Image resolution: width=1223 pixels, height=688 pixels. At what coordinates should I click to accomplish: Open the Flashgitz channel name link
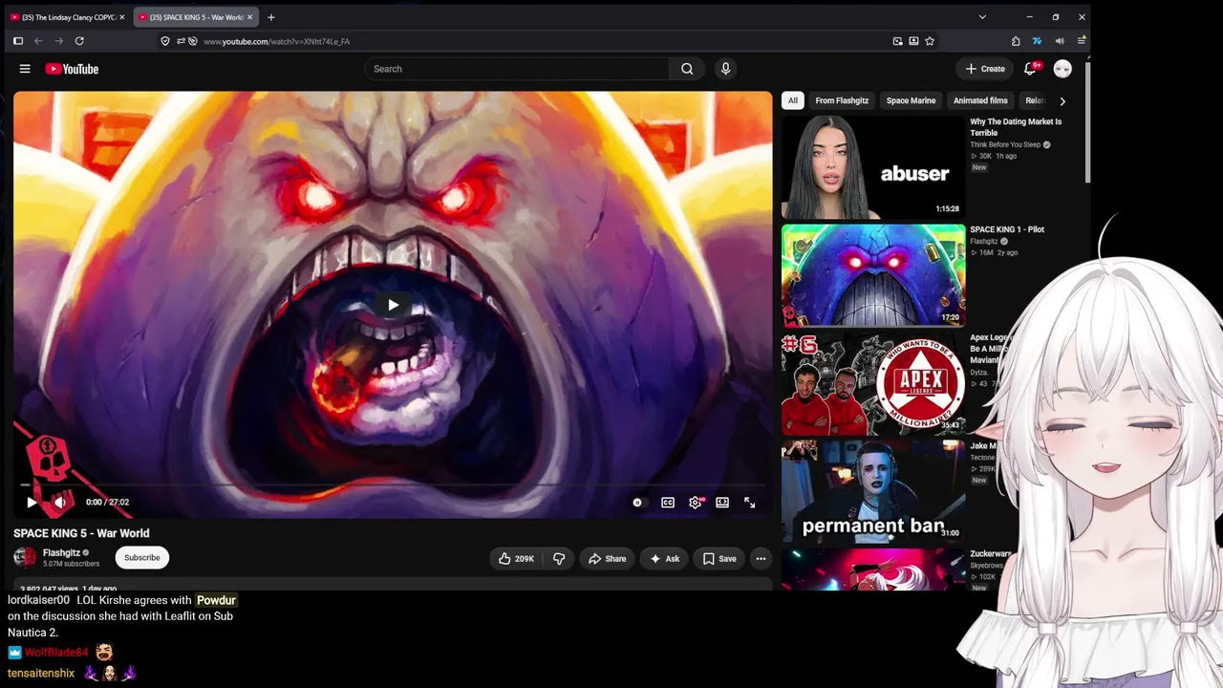pos(61,552)
